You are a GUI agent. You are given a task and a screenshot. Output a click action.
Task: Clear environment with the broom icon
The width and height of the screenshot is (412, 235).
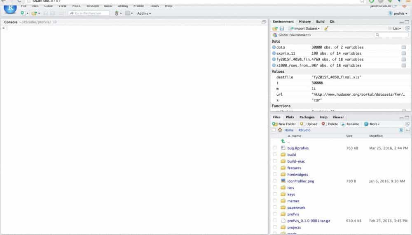(x=326, y=28)
